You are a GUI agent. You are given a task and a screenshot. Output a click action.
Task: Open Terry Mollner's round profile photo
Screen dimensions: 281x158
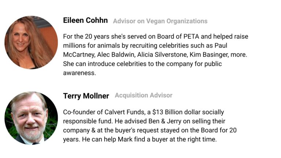tap(31, 118)
